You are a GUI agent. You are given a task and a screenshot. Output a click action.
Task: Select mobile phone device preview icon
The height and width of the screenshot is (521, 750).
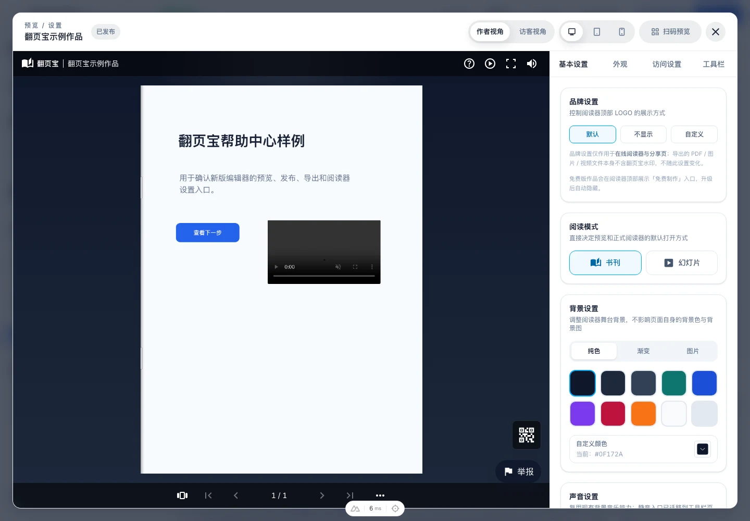622,32
